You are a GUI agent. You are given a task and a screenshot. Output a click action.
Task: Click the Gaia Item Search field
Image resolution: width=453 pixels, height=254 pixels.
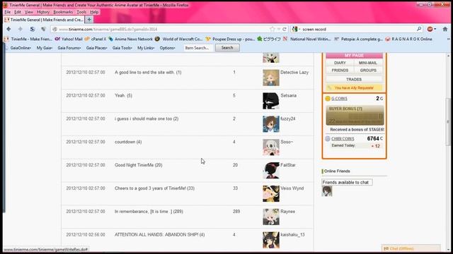(198, 48)
